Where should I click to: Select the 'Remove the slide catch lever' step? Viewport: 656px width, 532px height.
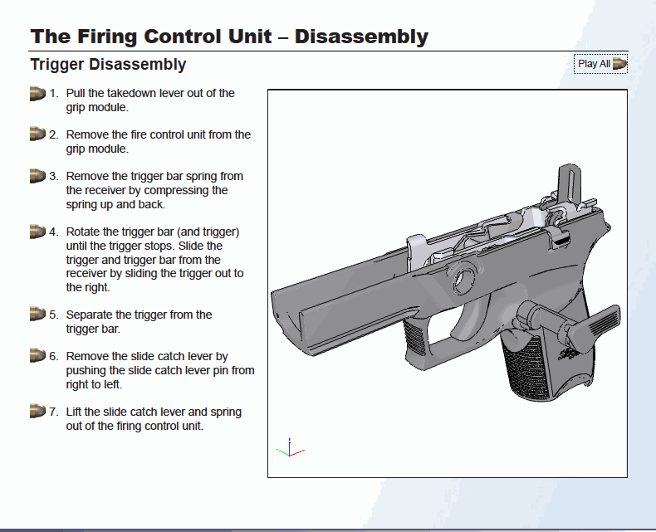(x=159, y=370)
